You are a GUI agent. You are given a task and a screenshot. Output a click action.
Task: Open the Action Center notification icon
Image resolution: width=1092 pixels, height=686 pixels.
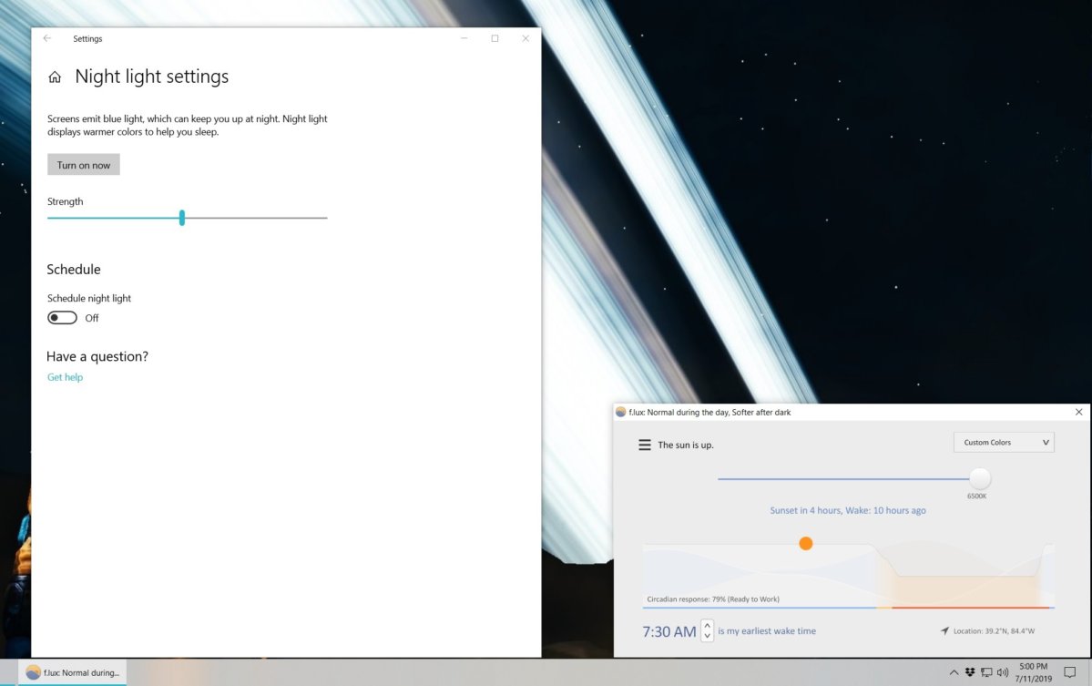1070,672
